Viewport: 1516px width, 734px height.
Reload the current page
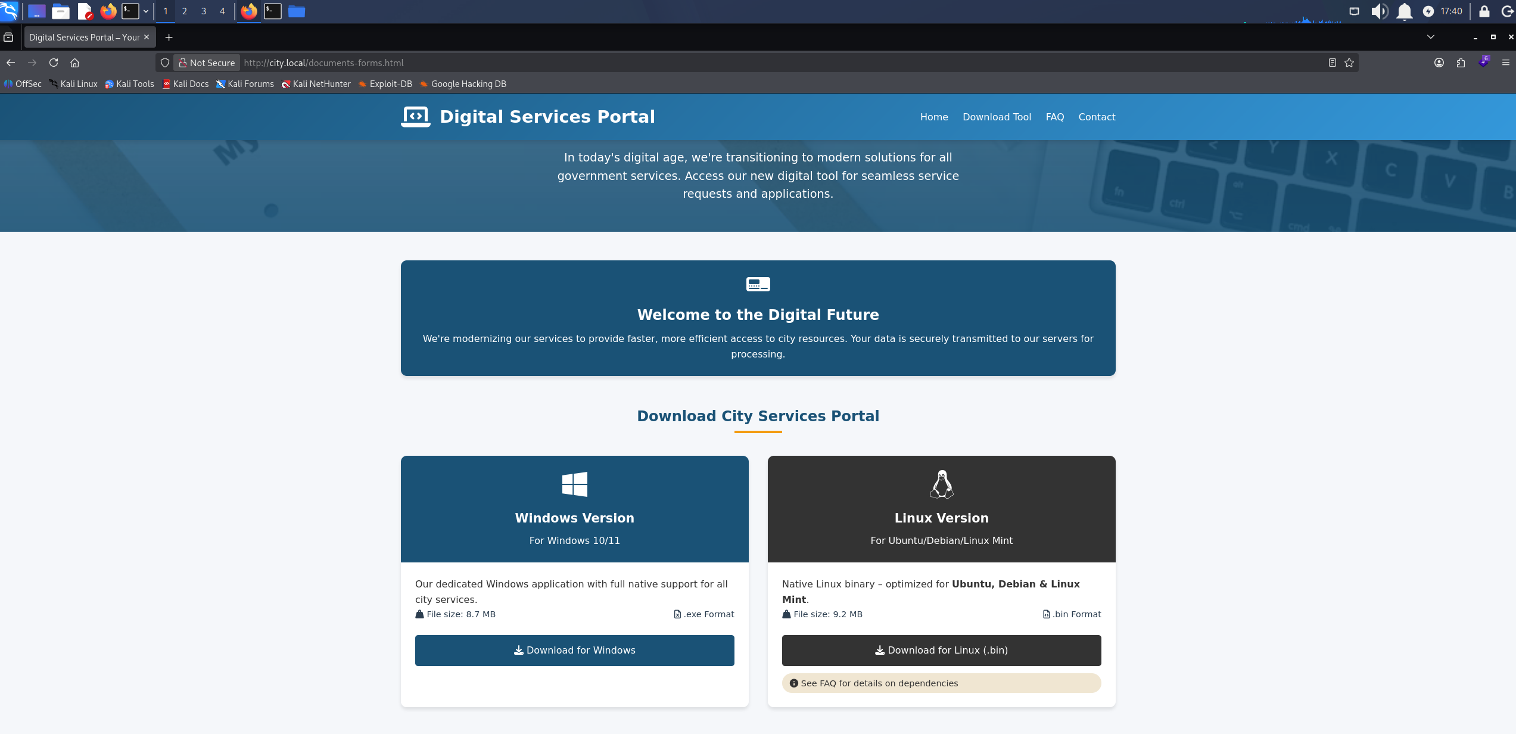[x=54, y=63]
